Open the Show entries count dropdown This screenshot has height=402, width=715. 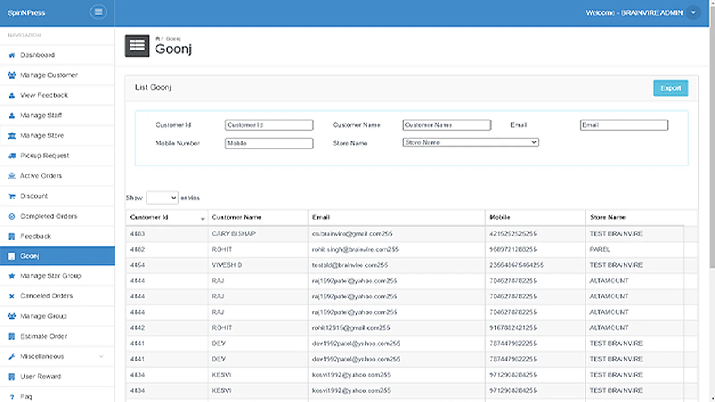pos(163,198)
